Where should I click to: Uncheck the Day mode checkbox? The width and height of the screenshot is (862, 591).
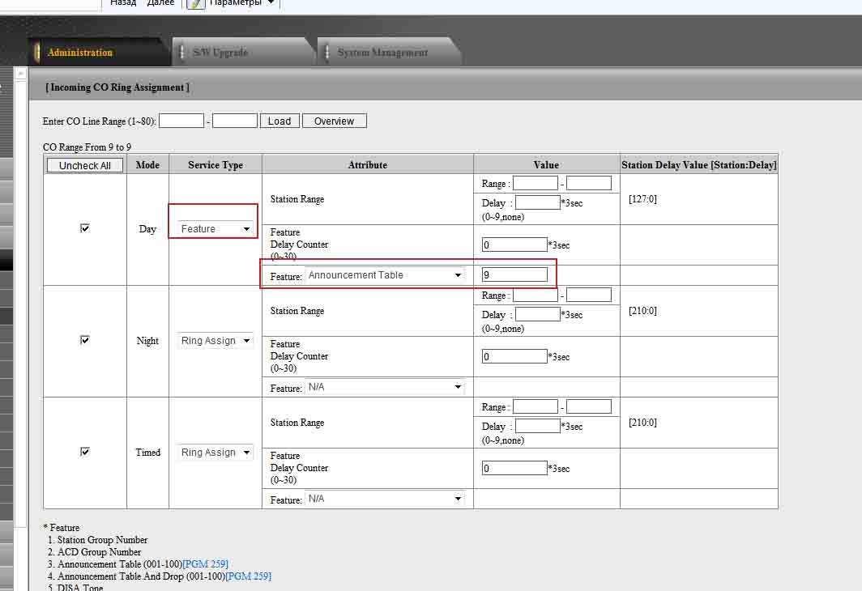coord(85,228)
